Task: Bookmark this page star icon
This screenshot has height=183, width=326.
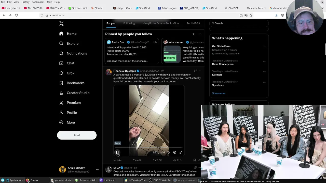Action: pyautogui.click(x=251, y=15)
